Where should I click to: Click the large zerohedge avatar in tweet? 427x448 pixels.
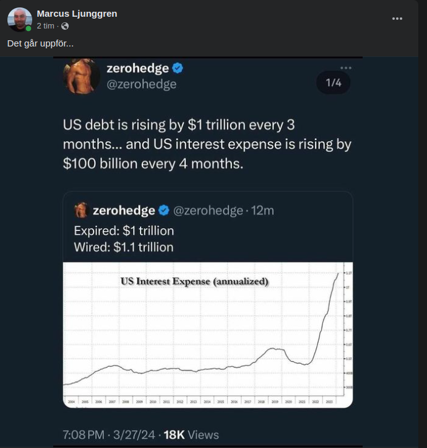tap(81, 76)
